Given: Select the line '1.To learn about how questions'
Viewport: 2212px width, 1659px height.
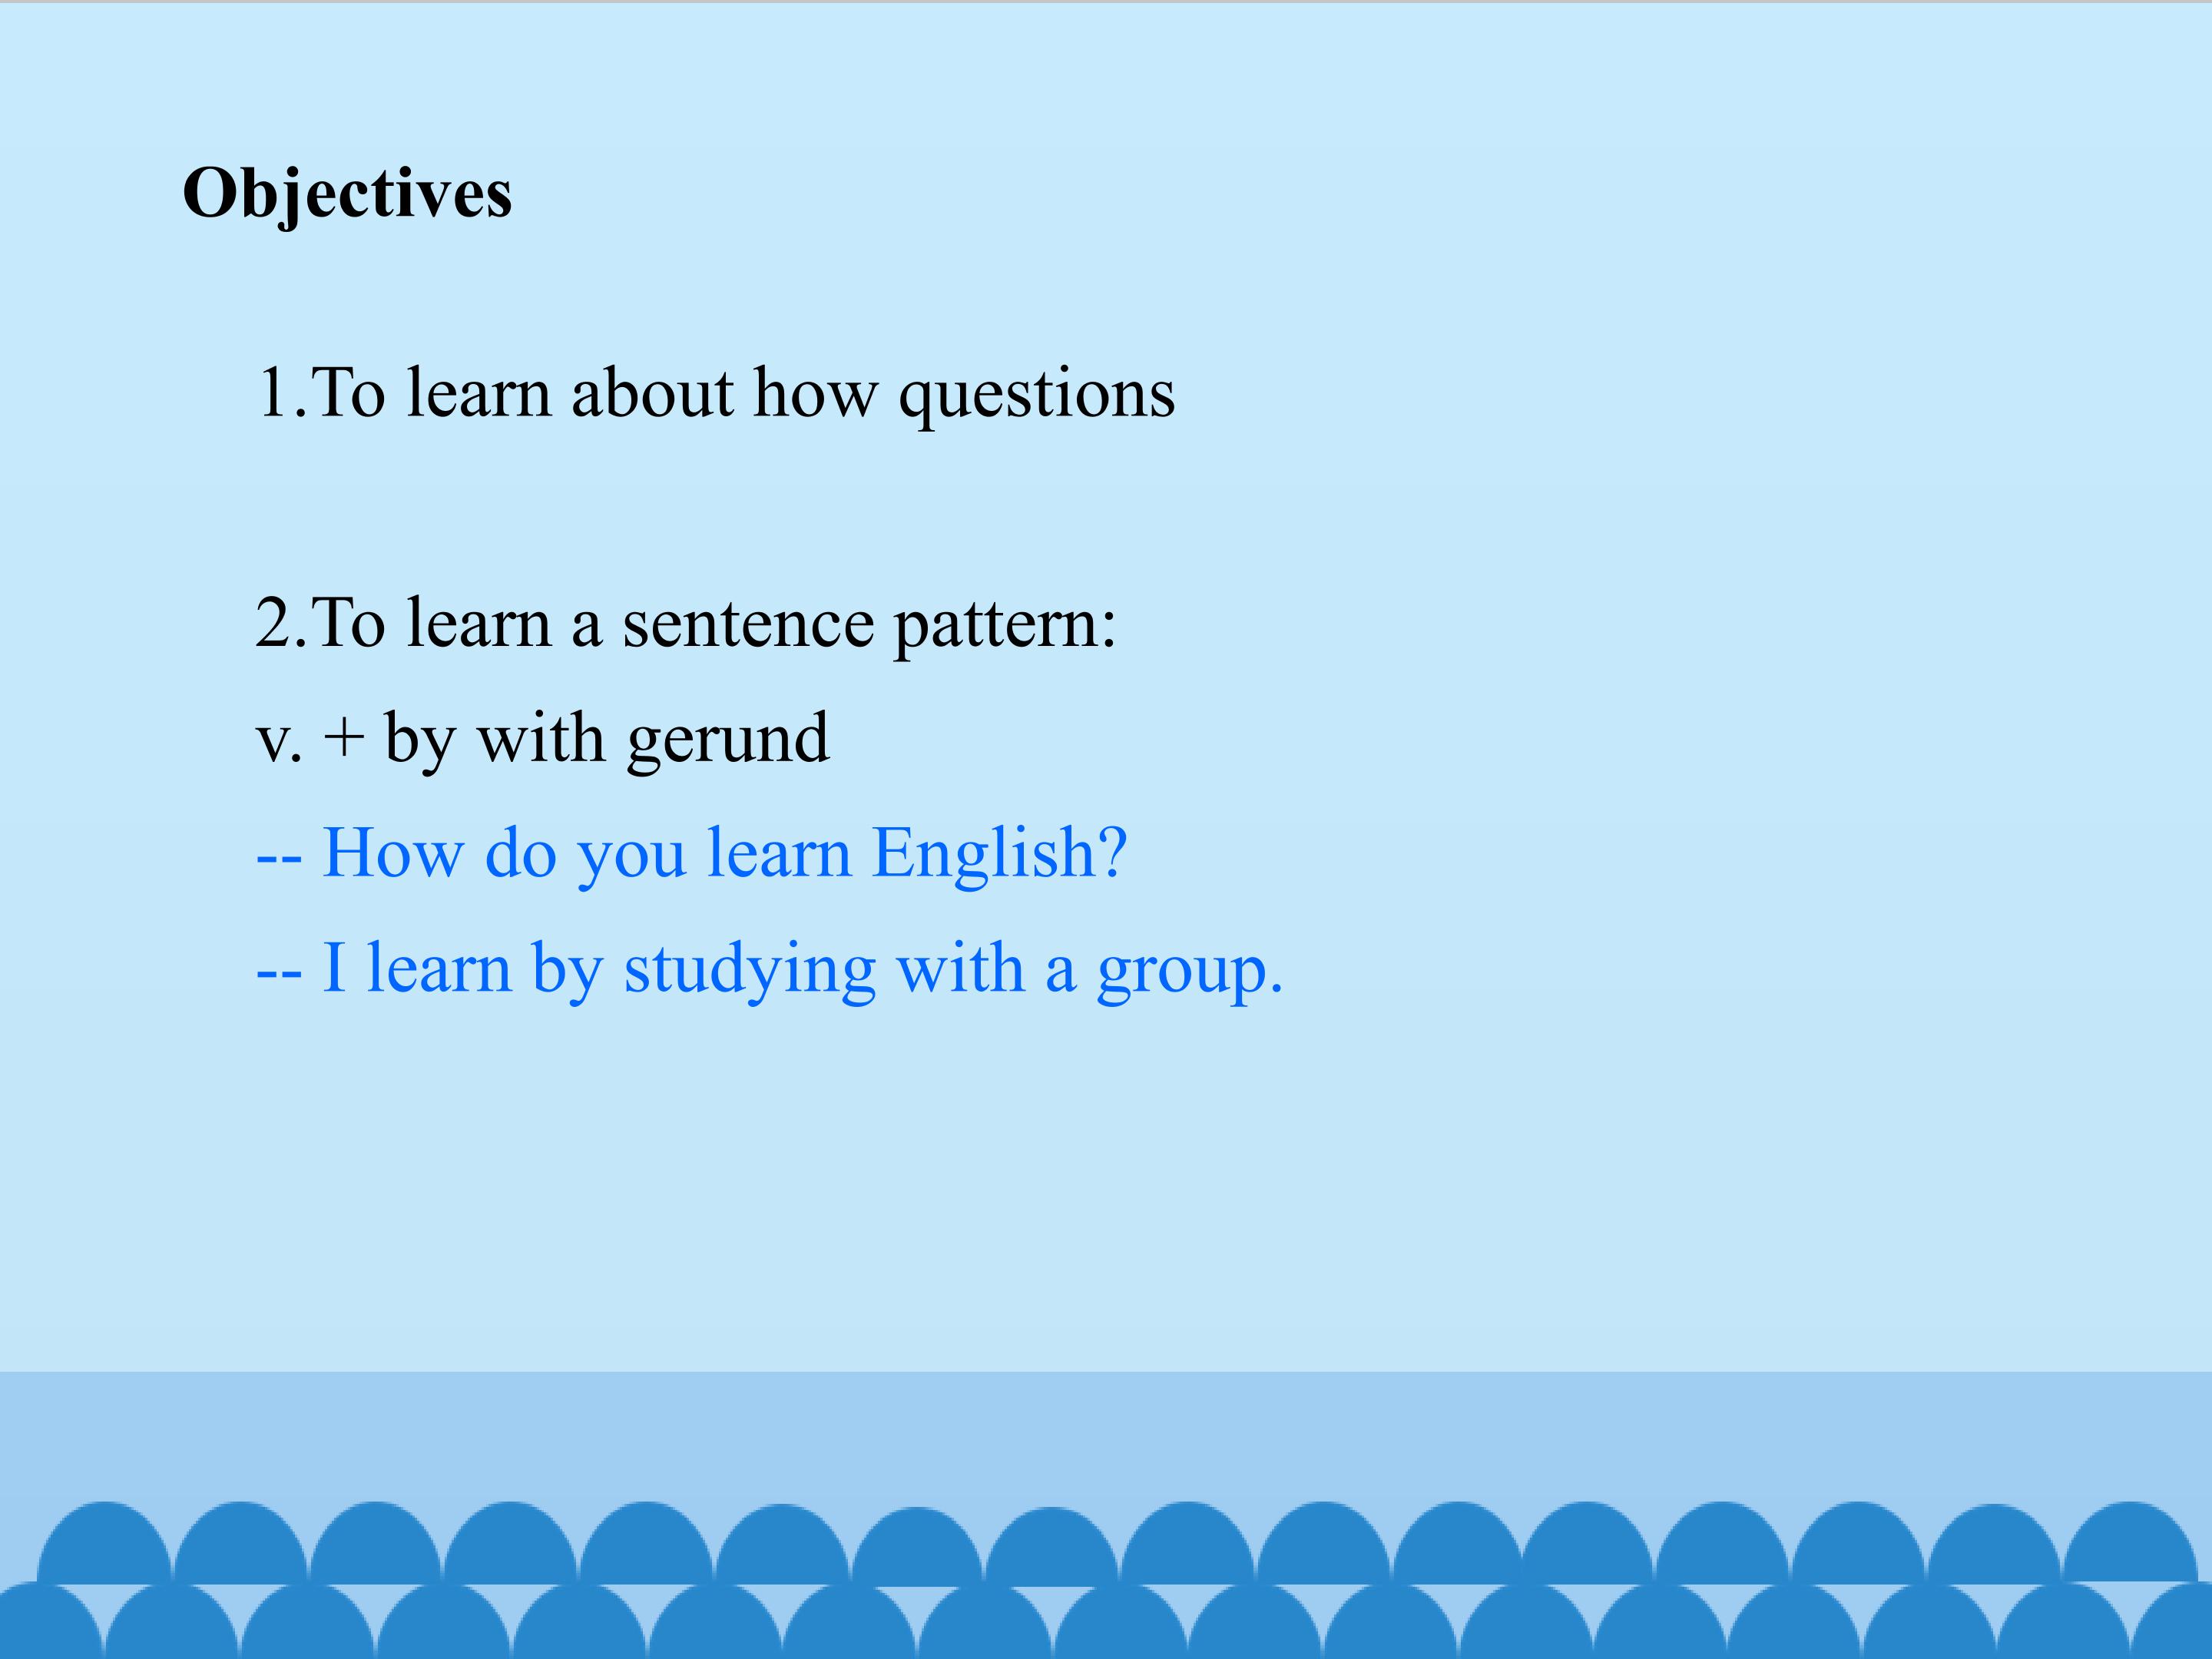Looking at the screenshot, I should tap(716, 395).
